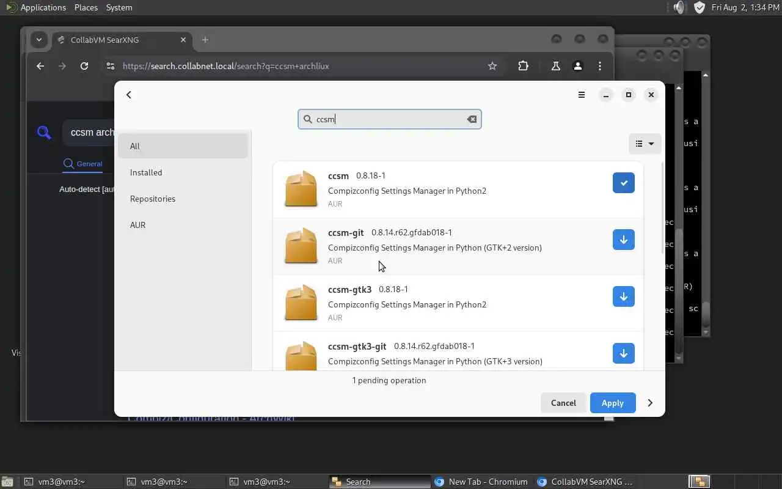
Task: Show pending operation details arrow
Action: point(650,403)
